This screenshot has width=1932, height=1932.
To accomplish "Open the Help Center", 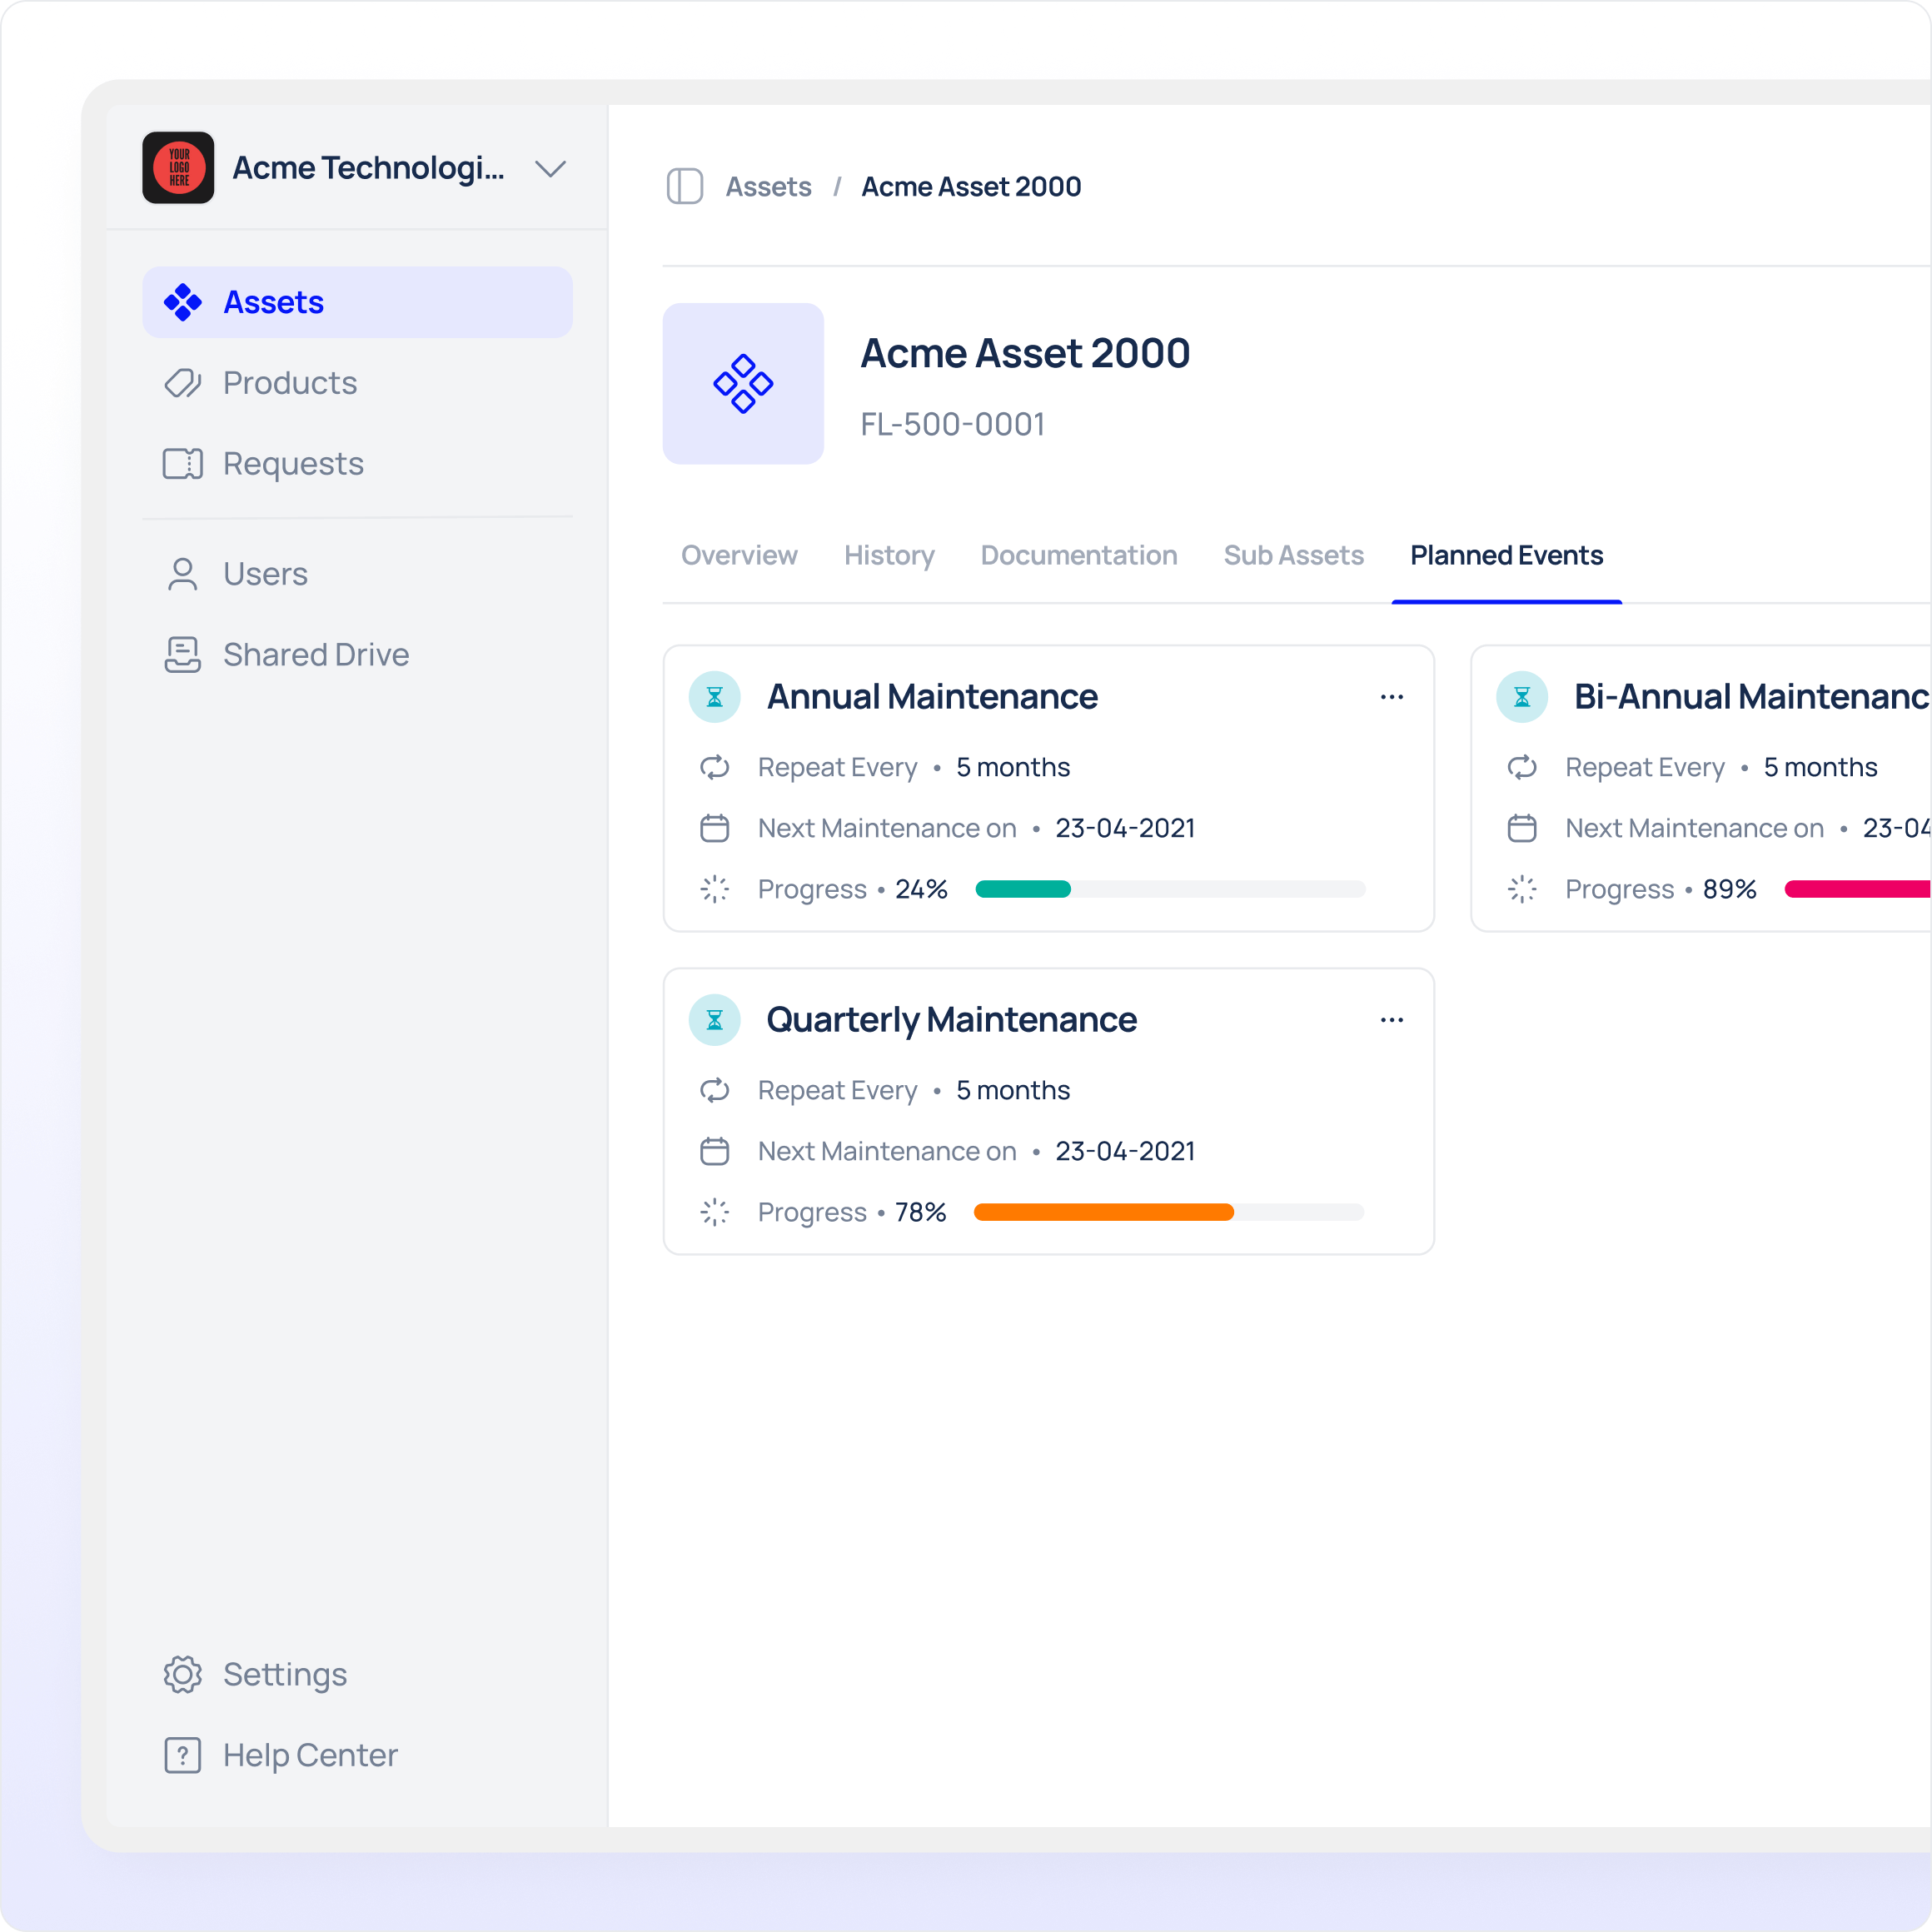I will [x=309, y=1755].
